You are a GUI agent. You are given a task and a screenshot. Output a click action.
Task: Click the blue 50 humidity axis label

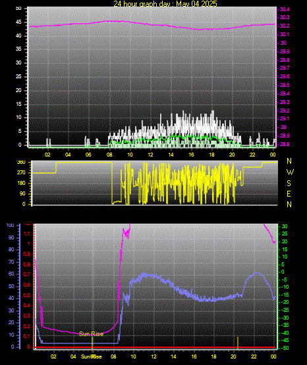[x=11, y=286]
